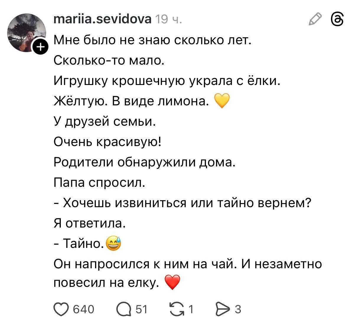The width and height of the screenshot is (356, 327).
Task: Click the repost count of 1
Action: point(191,309)
